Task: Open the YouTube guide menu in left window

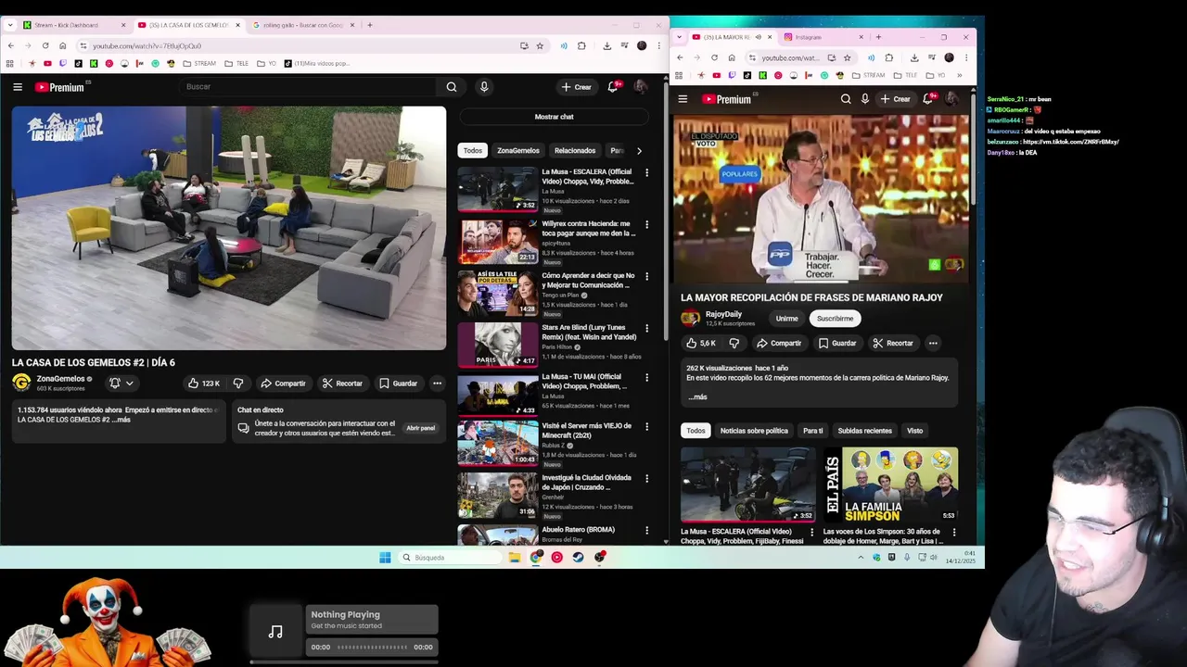Action: point(18,87)
